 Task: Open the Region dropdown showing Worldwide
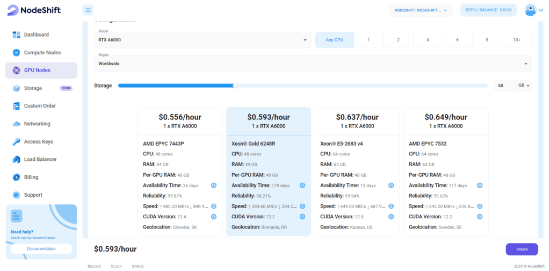point(313,63)
